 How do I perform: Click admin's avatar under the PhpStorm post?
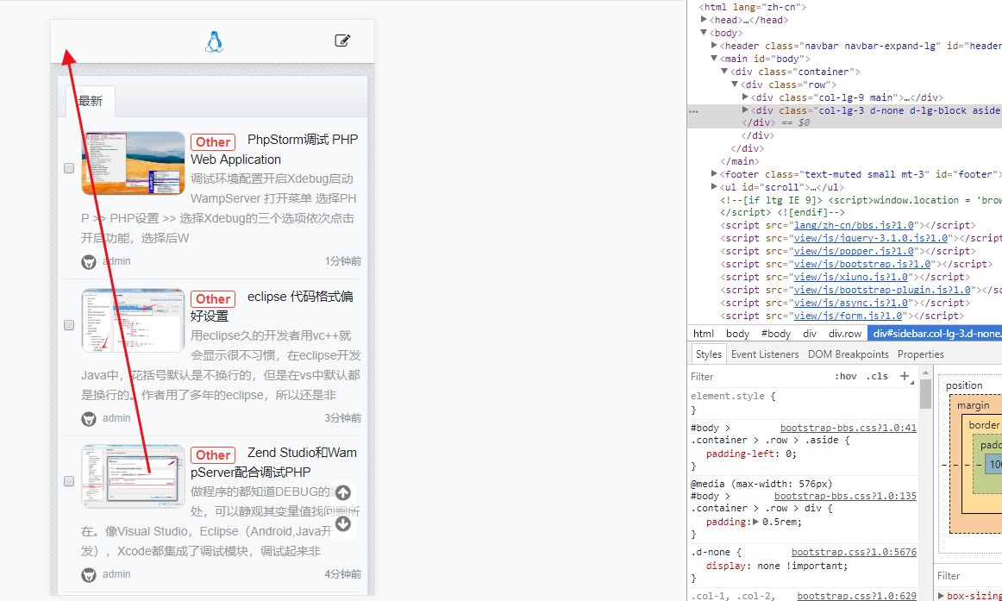89,262
